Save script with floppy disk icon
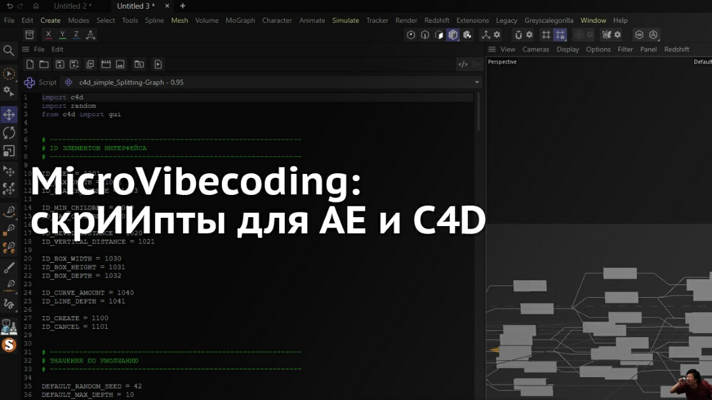712x400 pixels. pyautogui.click(x=60, y=64)
